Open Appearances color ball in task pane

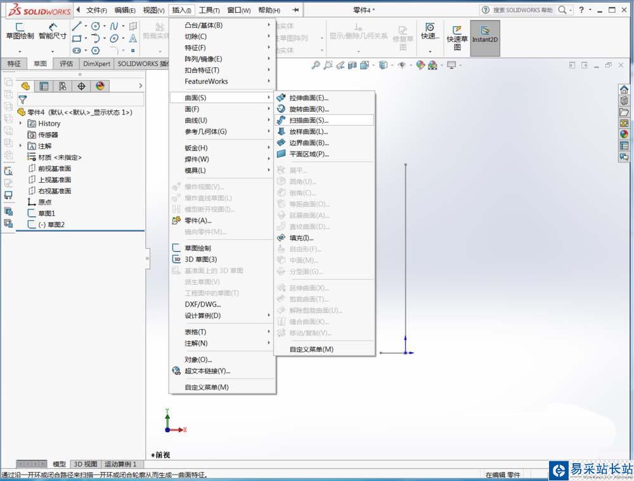coord(624,135)
